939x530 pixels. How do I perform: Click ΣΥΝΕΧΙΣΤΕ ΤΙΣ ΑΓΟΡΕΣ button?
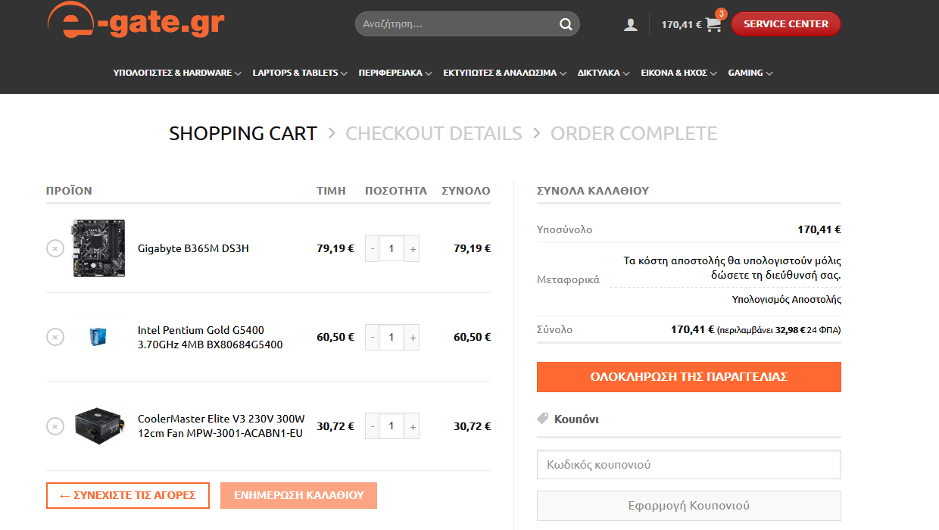(128, 495)
